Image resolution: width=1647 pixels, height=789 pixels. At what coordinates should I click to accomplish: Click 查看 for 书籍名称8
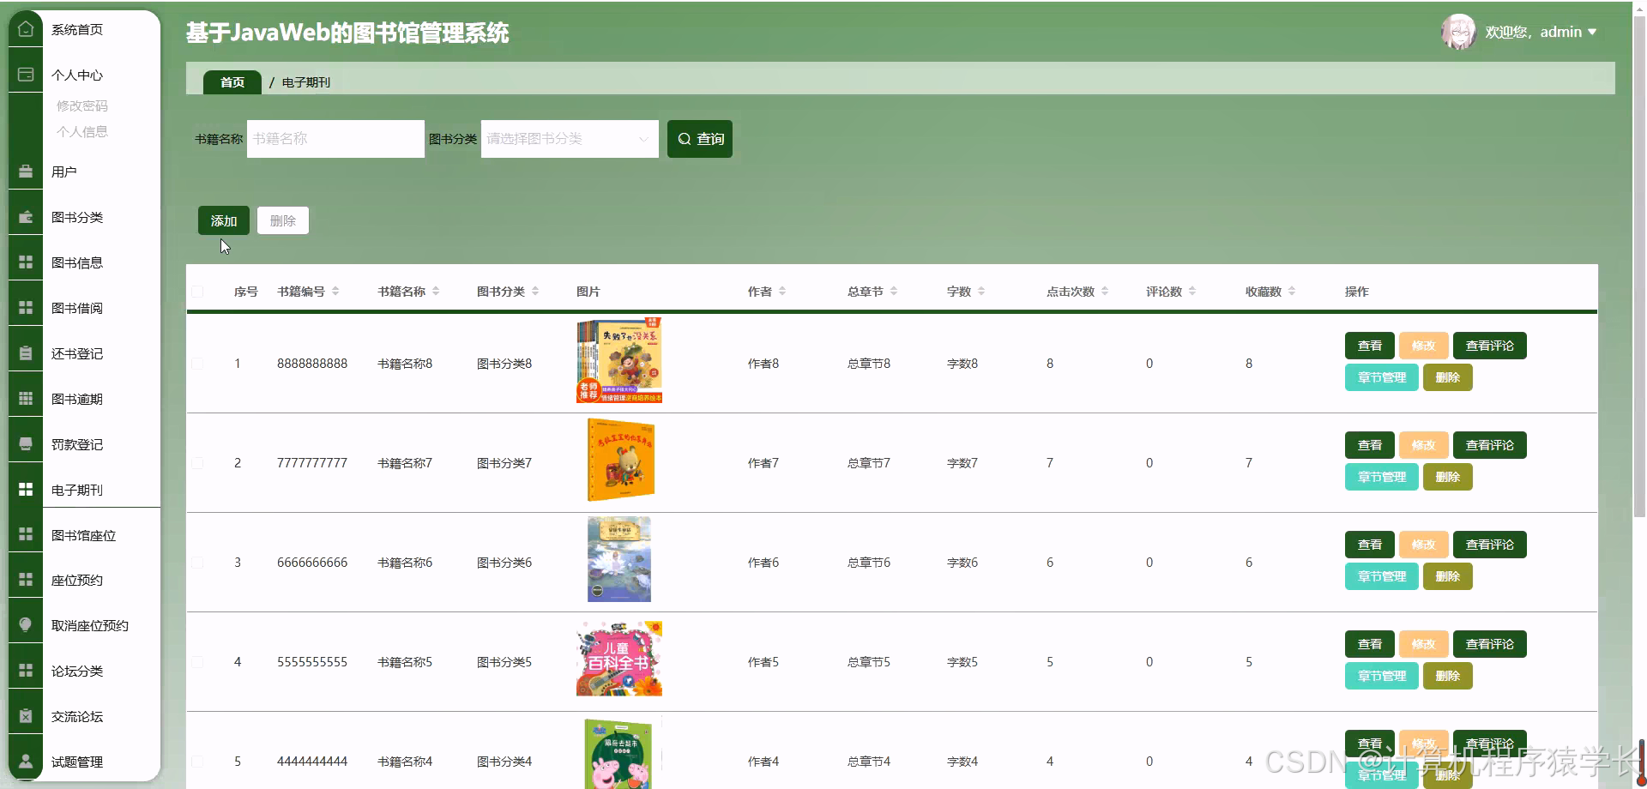pyautogui.click(x=1370, y=346)
